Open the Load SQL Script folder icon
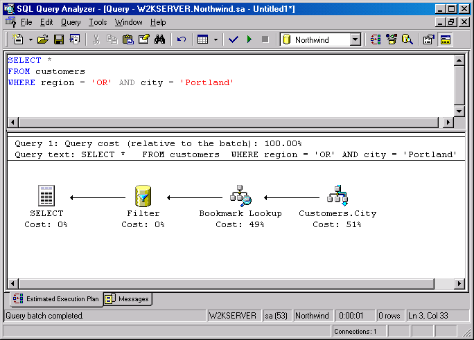Screen dimensions: 474x340 tap(43, 39)
